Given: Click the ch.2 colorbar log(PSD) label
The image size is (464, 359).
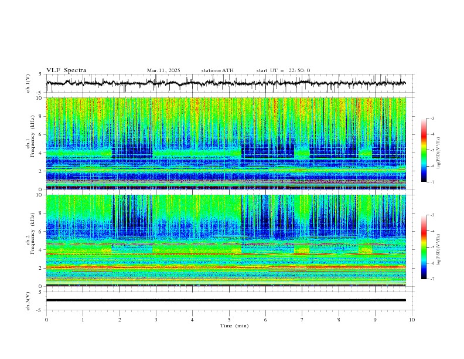Looking at the screenshot, I should (439, 250).
